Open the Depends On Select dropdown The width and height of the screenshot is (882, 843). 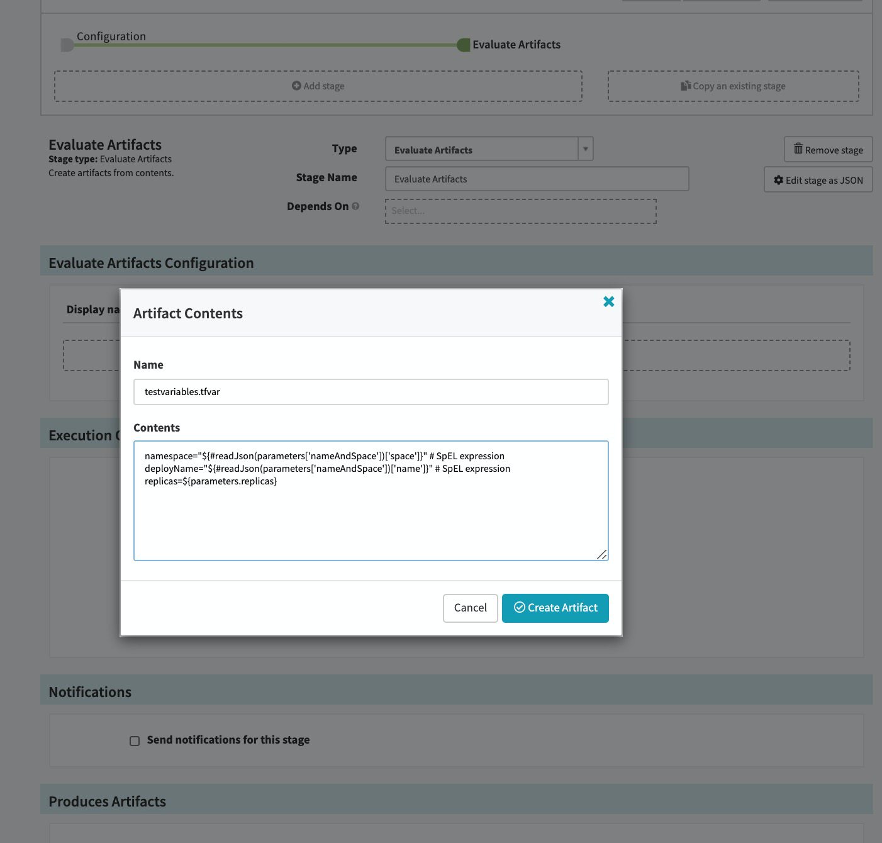[520, 211]
